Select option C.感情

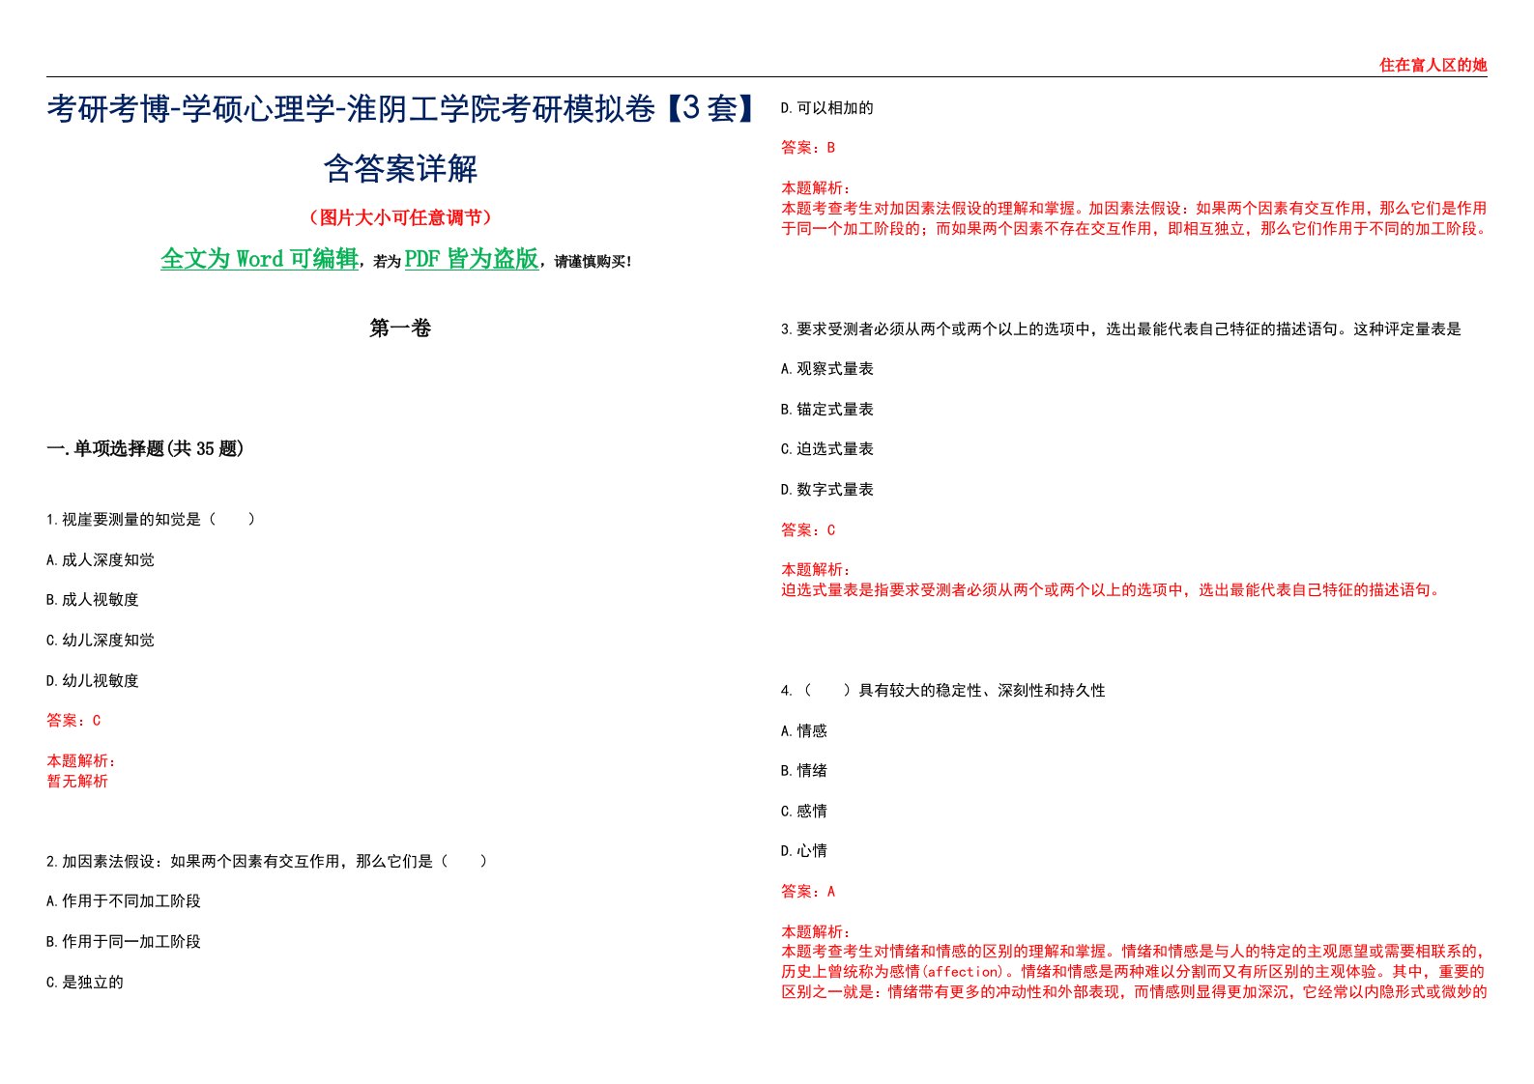click(804, 812)
